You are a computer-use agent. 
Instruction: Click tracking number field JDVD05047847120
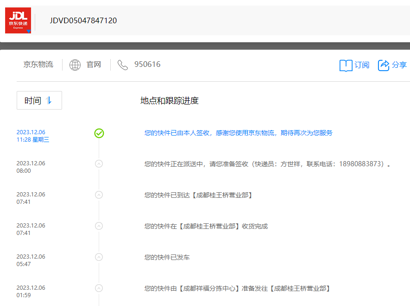[83, 20]
